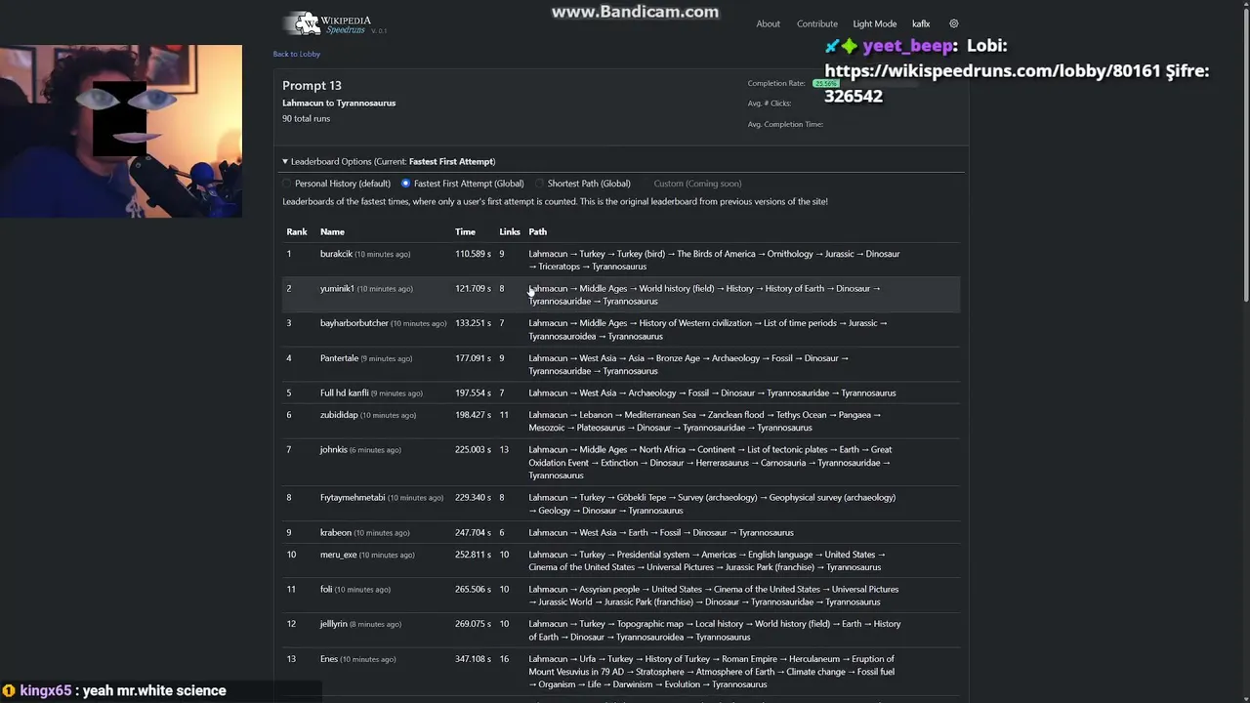Click the Name column header
The image size is (1250, 703).
[x=332, y=231]
